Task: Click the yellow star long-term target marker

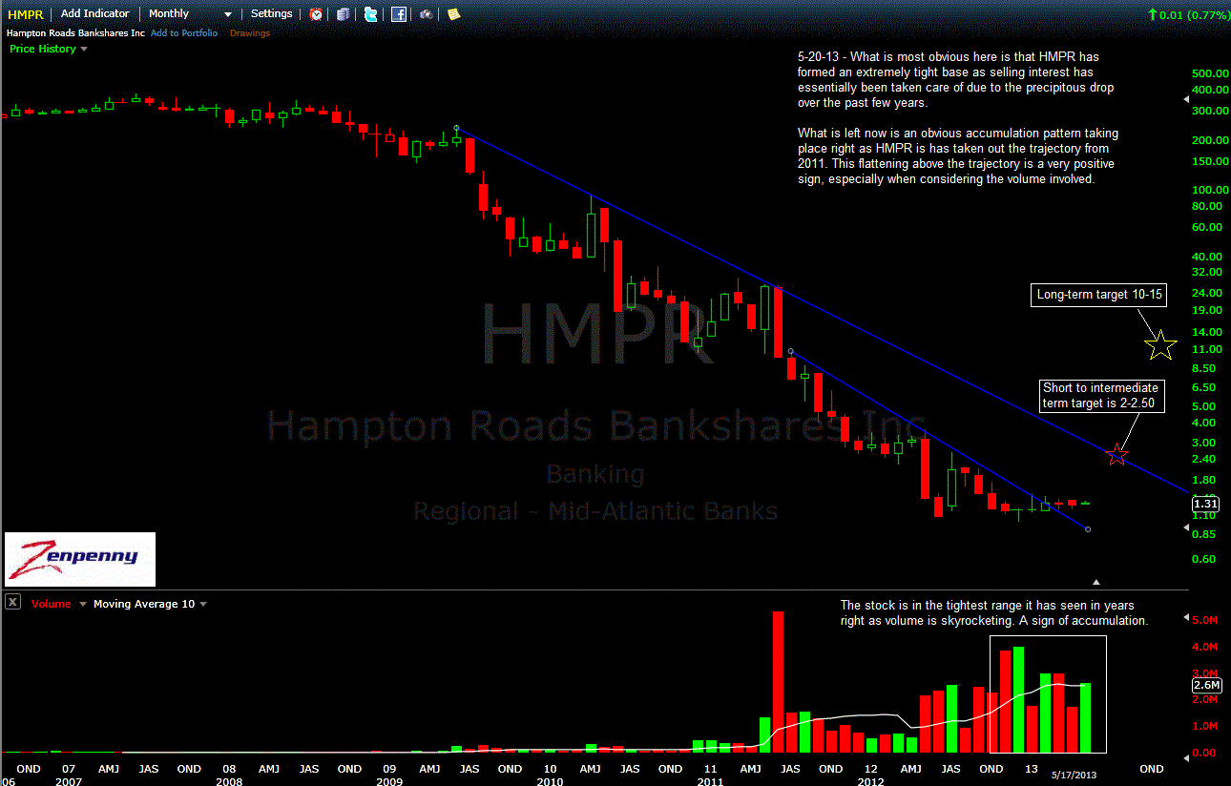Action: point(1160,345)
